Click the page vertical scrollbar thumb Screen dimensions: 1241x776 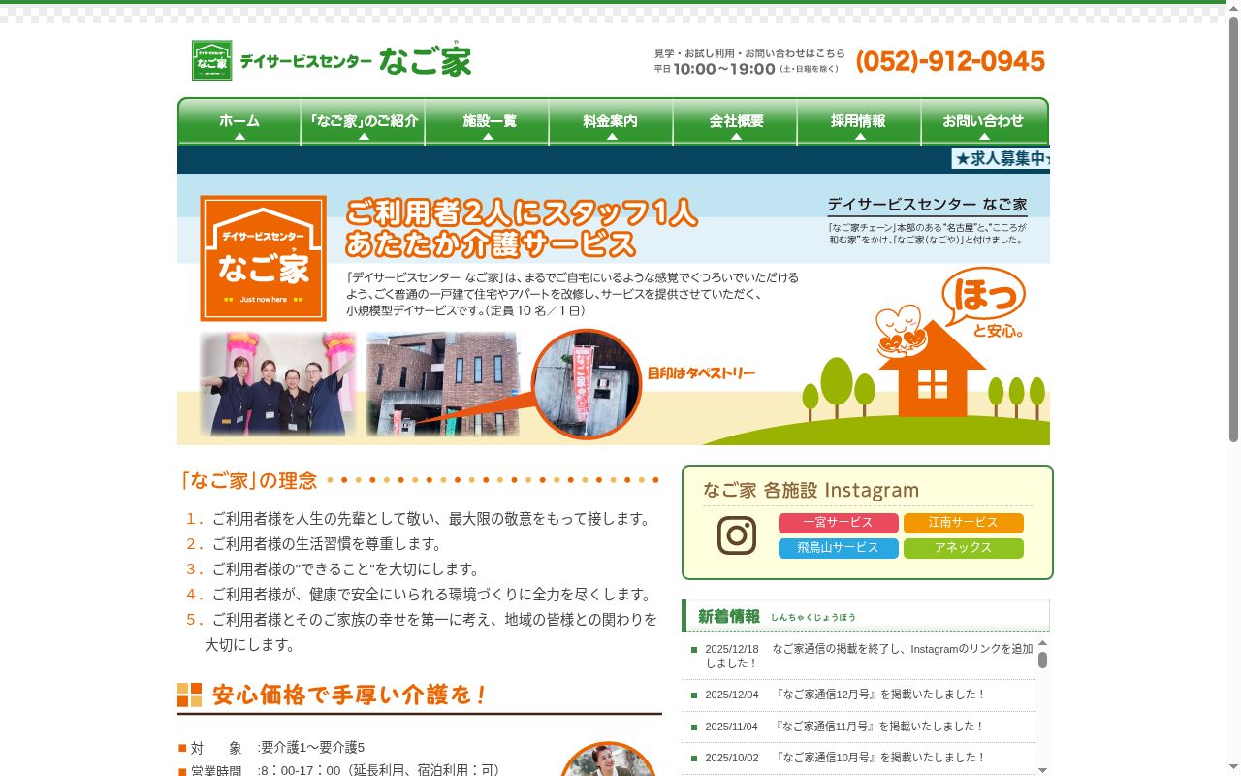click(x=1233, y=229)
